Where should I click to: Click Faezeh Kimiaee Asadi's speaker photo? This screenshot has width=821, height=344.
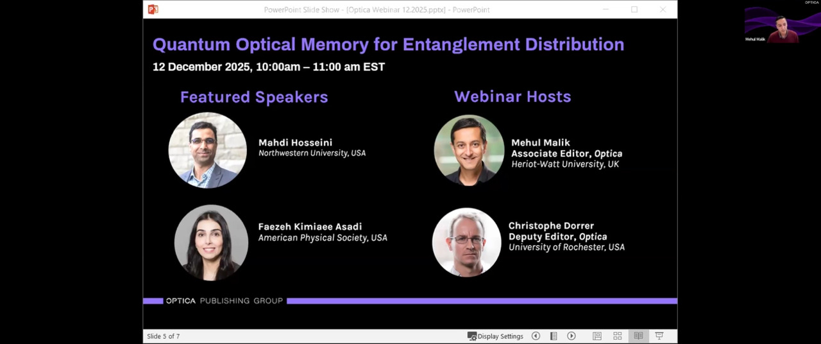[211, 243]
